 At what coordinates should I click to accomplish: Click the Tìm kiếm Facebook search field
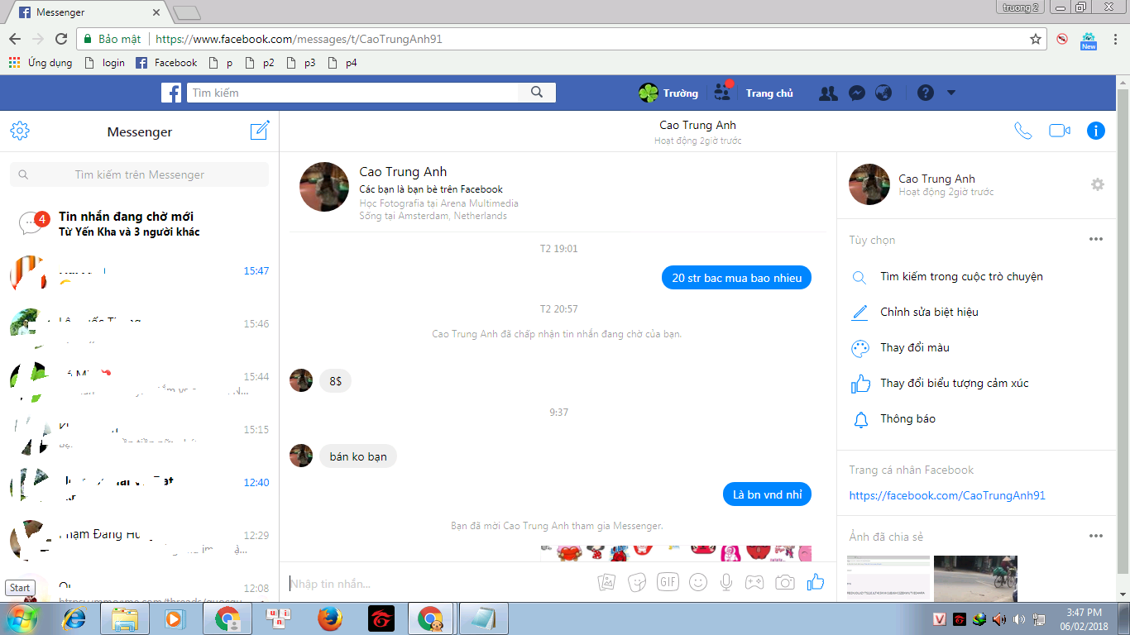[x=352, y=93]
